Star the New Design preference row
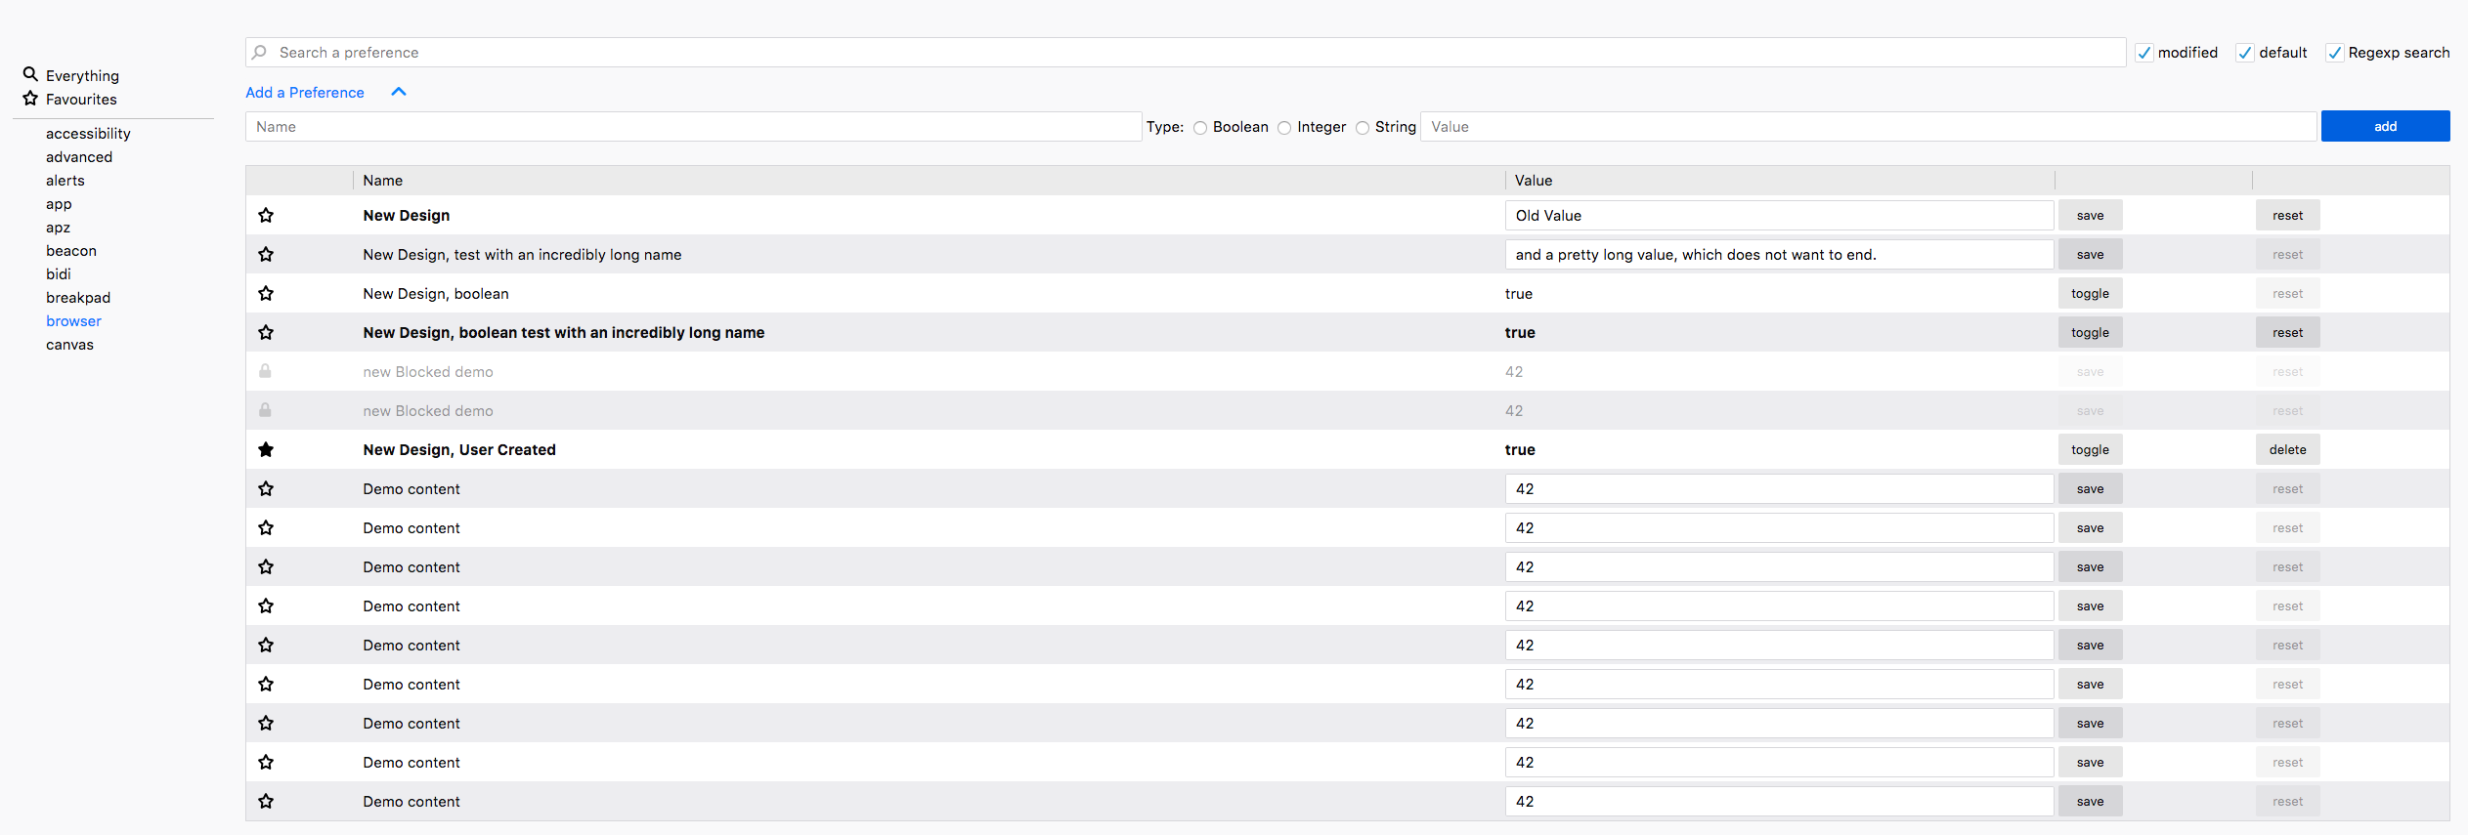The image size is (2468, 835). coord(266,215)
